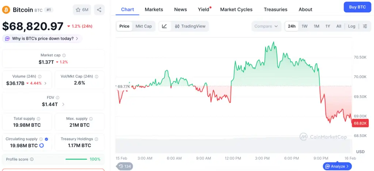Open 'Why is BTC's price down today?'

42,39
